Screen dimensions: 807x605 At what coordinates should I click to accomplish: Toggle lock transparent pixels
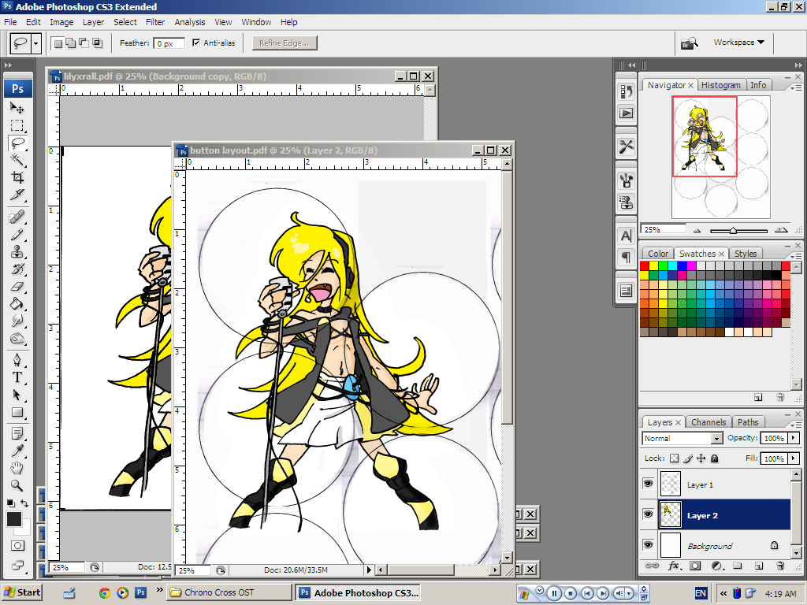pyautogui.click(x=675, y=458)
